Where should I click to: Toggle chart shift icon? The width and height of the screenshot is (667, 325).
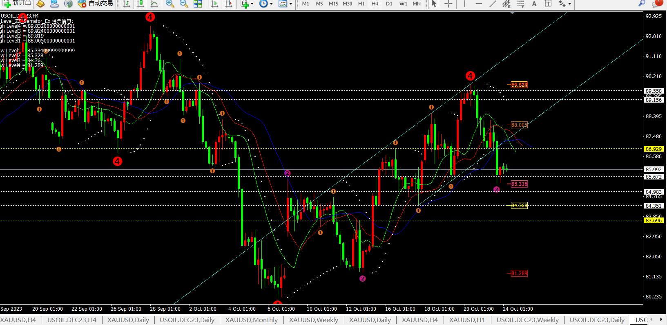tap(229, 4)
